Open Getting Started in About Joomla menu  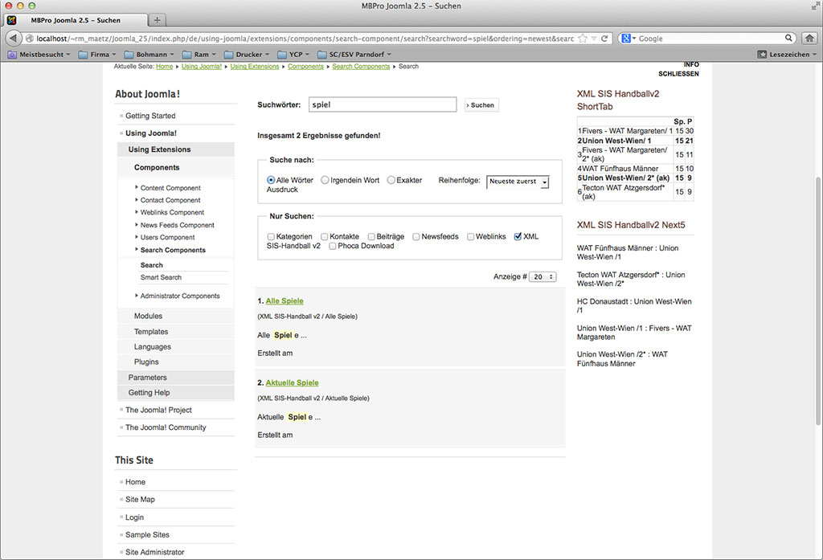(150, 116)
